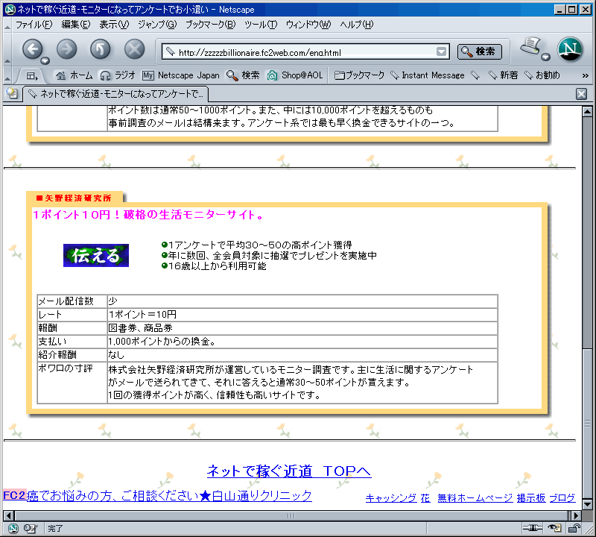Expand the address bar history dropdown
The width and height of the screenshot is (596, 537).
[441, 51]
